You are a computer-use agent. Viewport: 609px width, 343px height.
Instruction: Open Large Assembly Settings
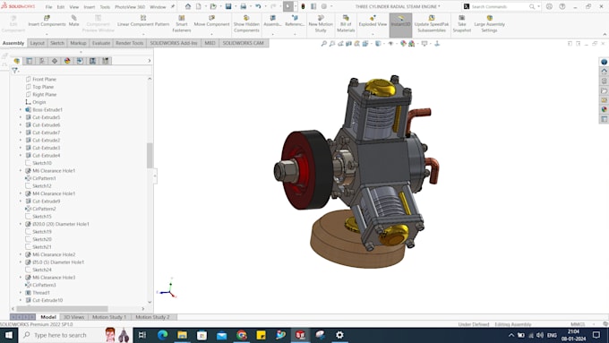[x=489, y=23]
